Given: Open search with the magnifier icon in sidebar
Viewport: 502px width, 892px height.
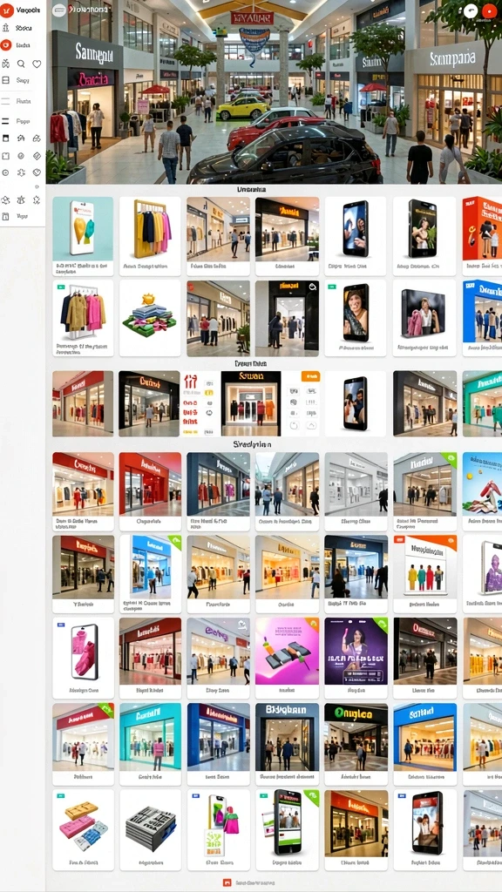Looking at the screenshot, I should coord(21,64).
